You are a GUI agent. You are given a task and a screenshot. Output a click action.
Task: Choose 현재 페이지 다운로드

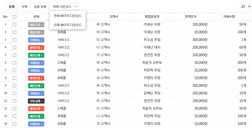click(68, 16)
